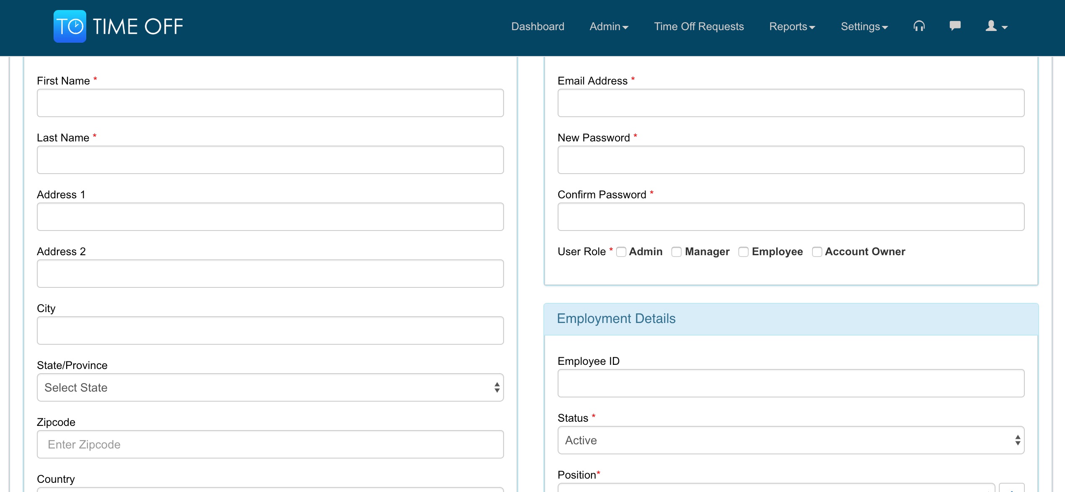This screenshot has height=492, width=1065.
Task: Open the Select State dropdown
Action: pos(270,387)
